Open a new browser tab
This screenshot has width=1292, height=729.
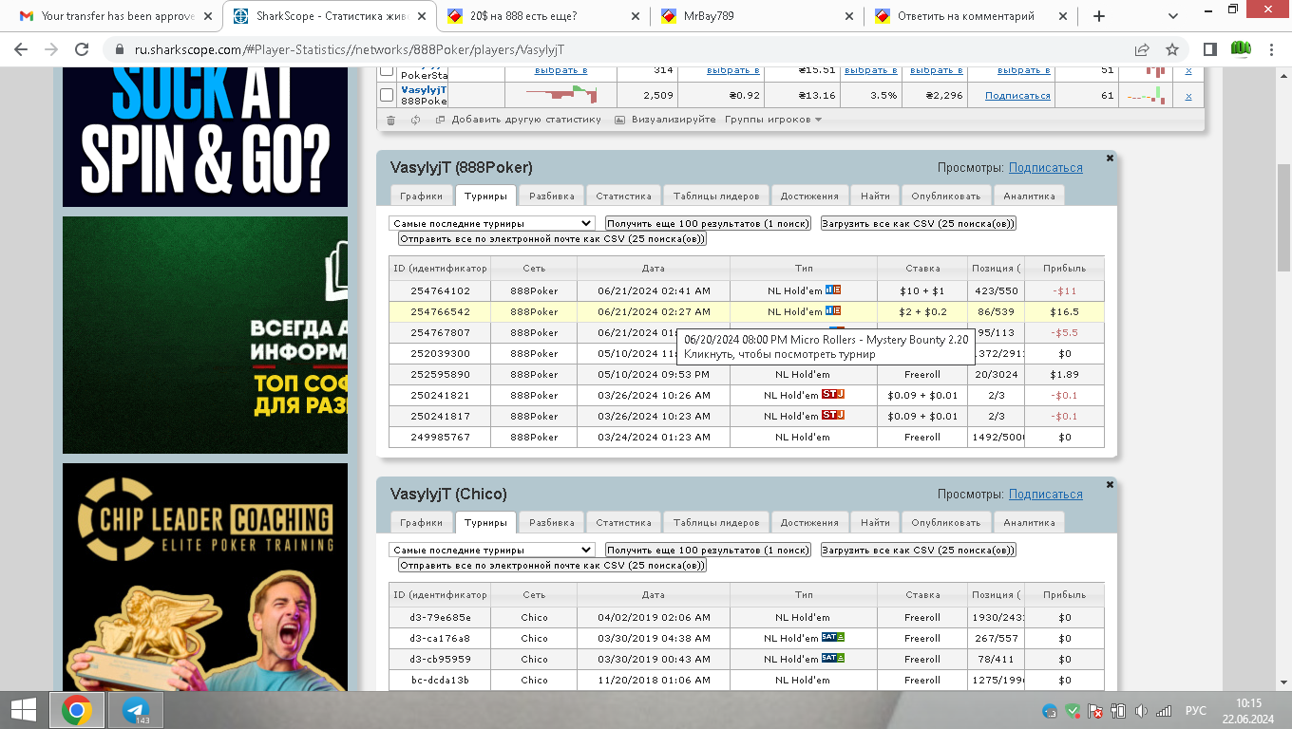1099,16
